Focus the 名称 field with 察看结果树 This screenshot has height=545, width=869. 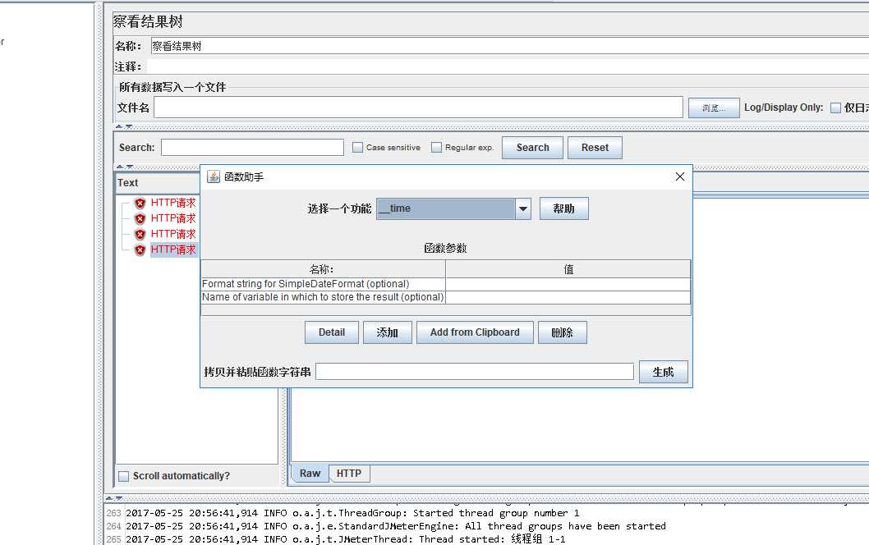coord(510,46)
